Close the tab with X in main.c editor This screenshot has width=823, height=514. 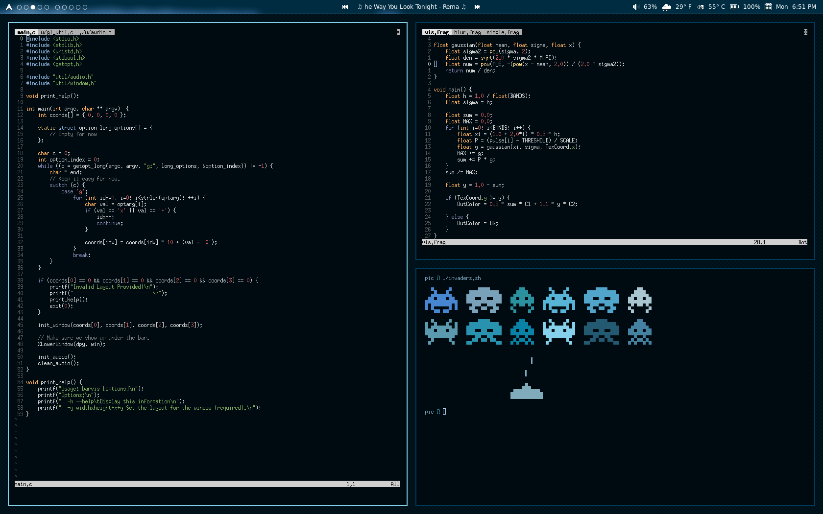pyautogui.click(x=398, y=32)
